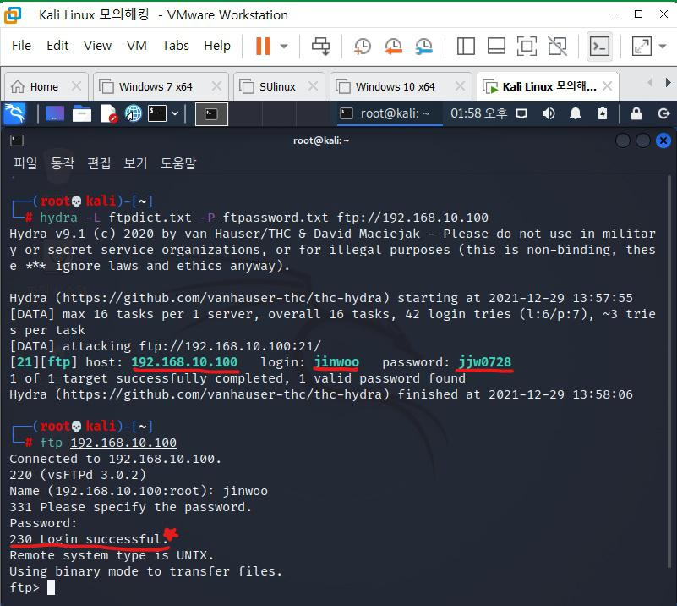Launch terminal emulator from Kali panel
The width and height of the screenshot is (677, 606).
[x=157, y=113]
